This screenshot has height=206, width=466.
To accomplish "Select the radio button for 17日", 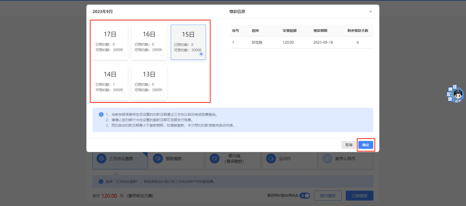I will 123,54.
